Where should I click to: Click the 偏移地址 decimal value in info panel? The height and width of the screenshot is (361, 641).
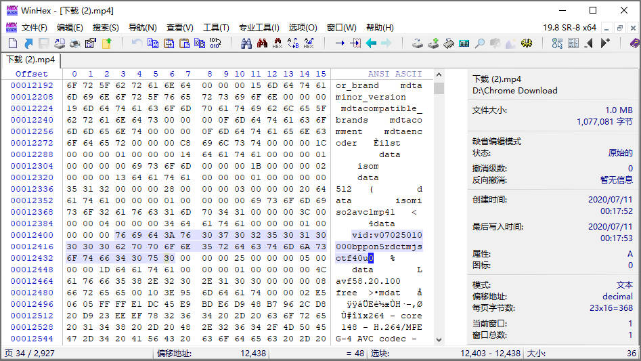point(617,297)
